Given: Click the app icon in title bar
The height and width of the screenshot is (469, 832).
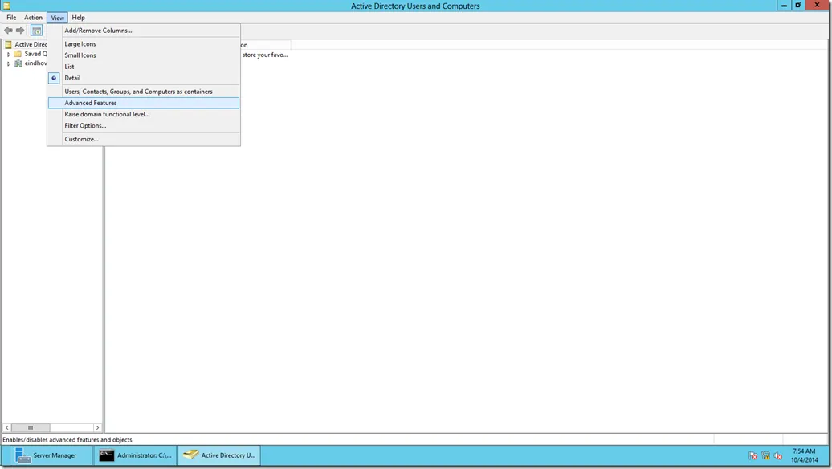Looking at the screenshot, I should pos(6,6).
